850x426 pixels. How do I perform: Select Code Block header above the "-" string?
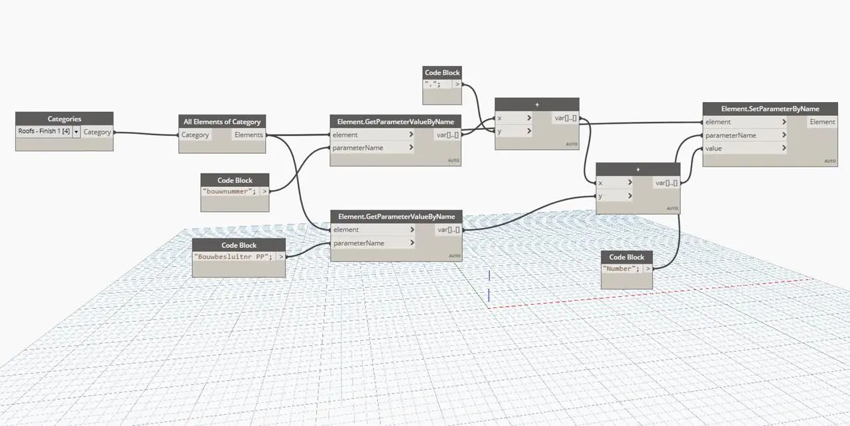pos(442,72)
